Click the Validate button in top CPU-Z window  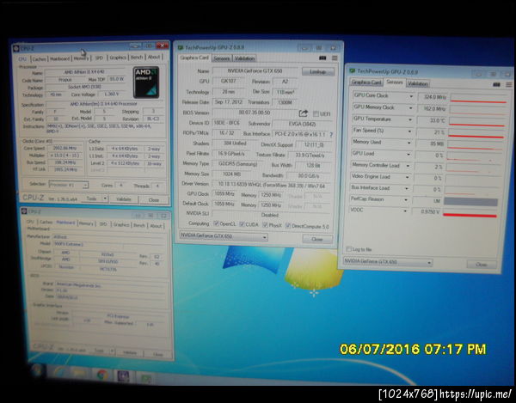(x=123, y=199)
